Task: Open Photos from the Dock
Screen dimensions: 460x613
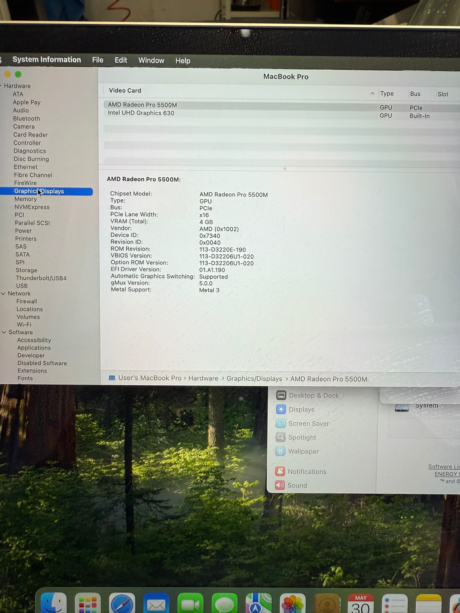Action: coord(293,603)
